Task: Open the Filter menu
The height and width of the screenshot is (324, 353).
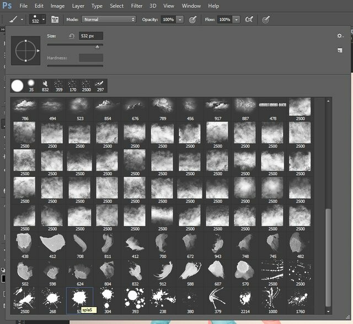Action: tap(137, 6)
